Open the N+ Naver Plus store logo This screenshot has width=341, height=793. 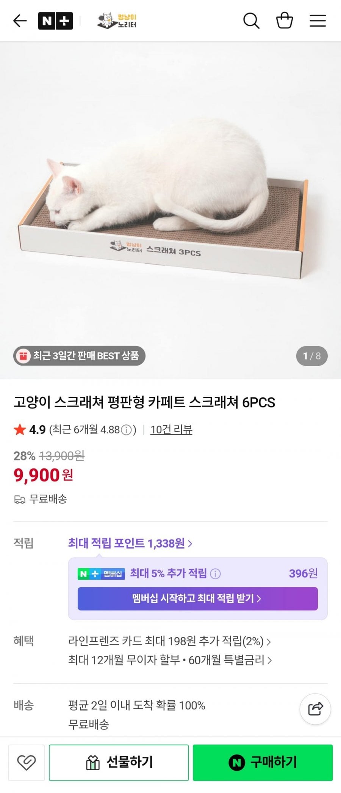[x=55, y=21]
